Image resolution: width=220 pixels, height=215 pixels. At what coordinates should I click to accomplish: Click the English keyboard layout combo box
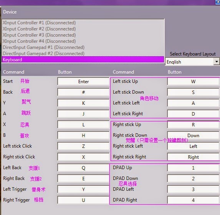click(192, 62)
